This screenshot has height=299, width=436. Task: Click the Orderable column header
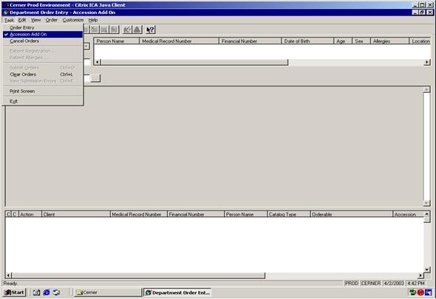[x=352, y=214]
